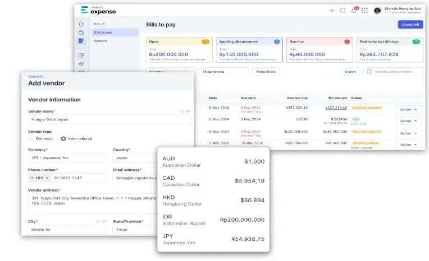
Task: Click the plus icon in the top bar
Action: pyautogui.click(x=332, y=11)
